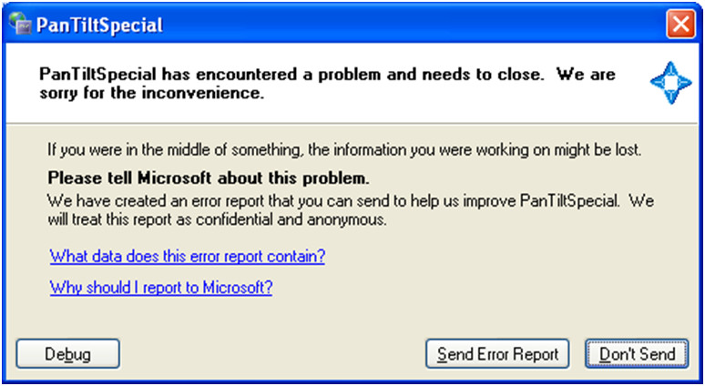The width and height of the screenshot is (705, 386).
Task: Click the gray space right of the links
Action: (x=501, y=273)
